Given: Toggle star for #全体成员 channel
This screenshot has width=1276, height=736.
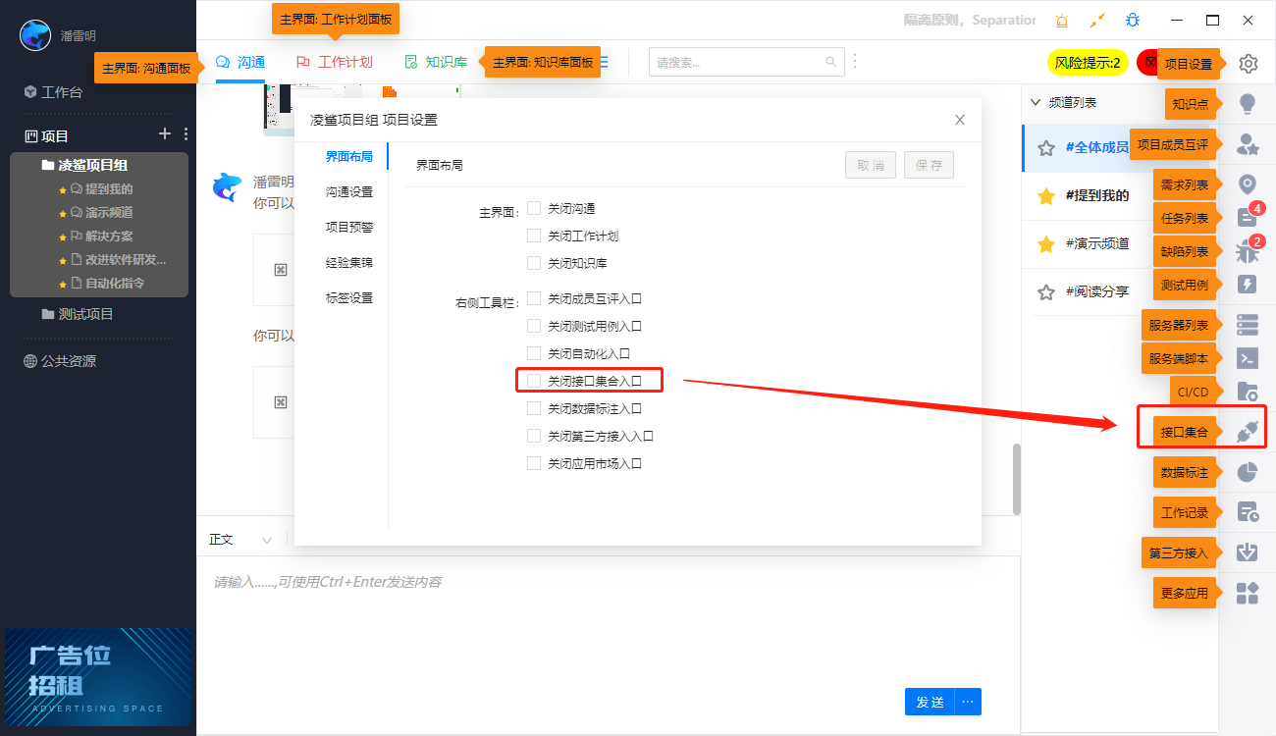Looking at the screenshot, I should click(1046, 148).
